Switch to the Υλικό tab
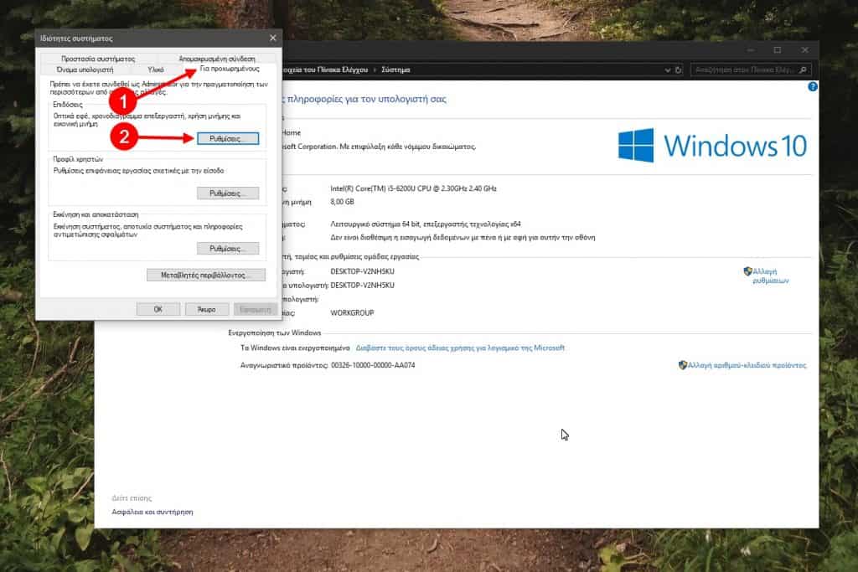Viewport: 858px width, 572px height. pyautogui.click(x=155, y=70)
